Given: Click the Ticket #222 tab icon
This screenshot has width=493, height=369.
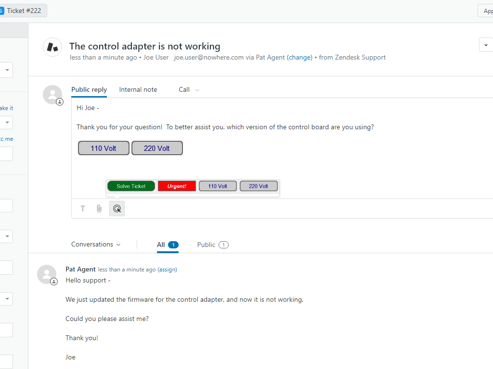Looking at the screenshot, I should [x=2, y=11].
